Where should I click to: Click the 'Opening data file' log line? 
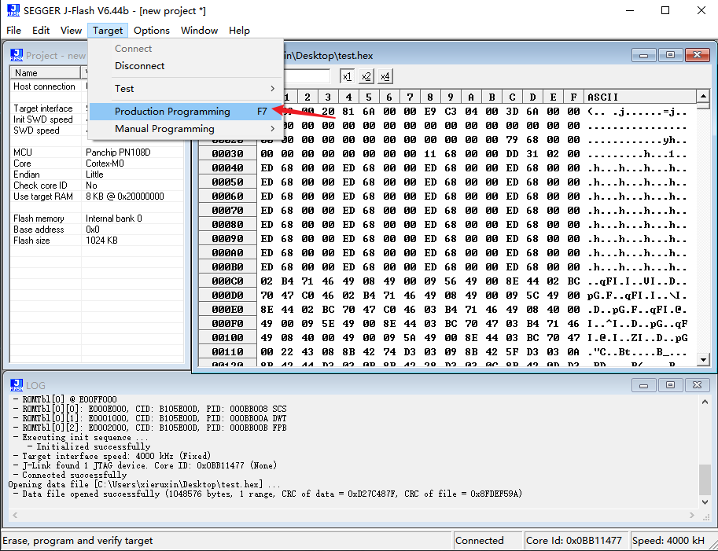coord(144,485)
